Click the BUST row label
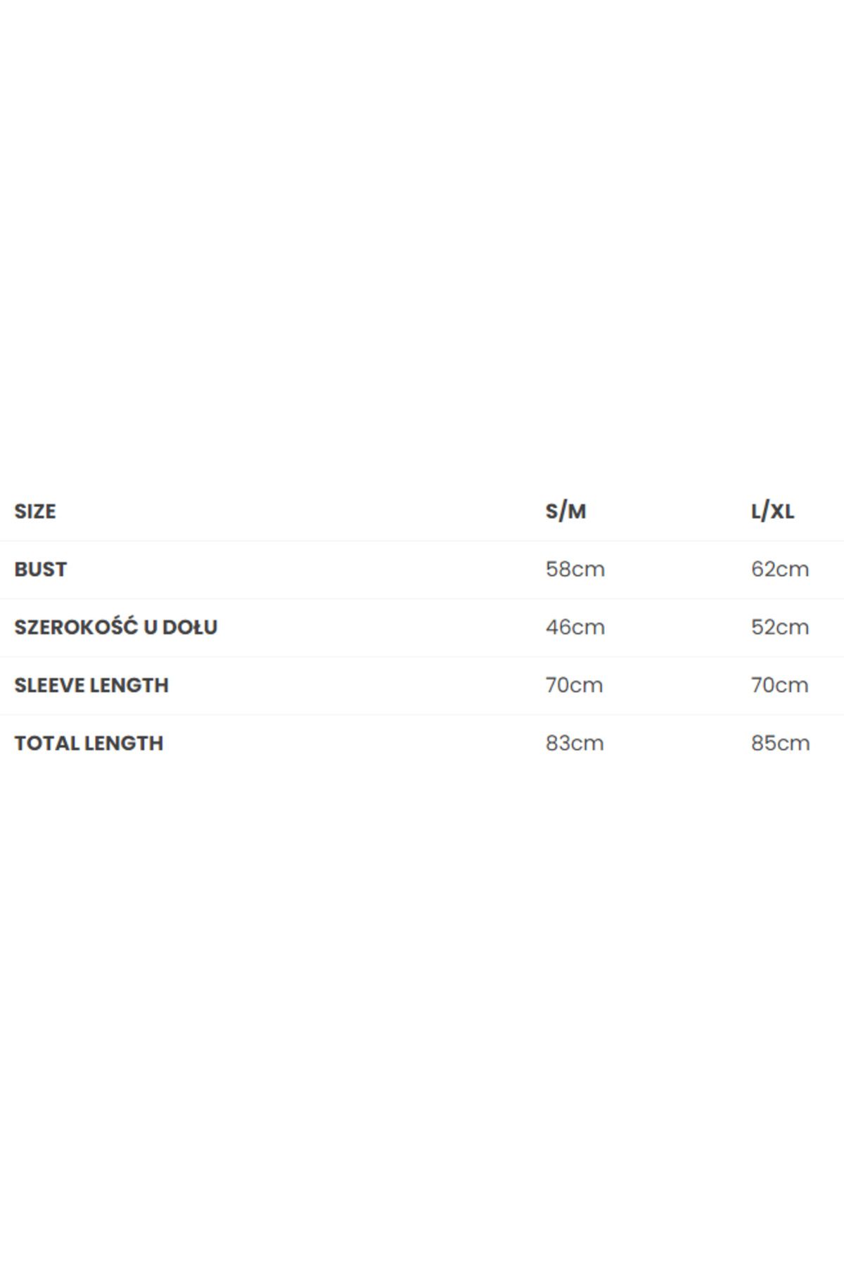The image size is (844, 1266). (x=40, y=569)
